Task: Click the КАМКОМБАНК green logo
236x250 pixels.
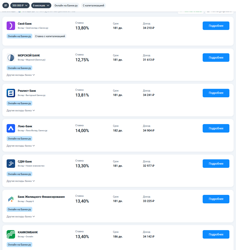Action: click(11, 234)
